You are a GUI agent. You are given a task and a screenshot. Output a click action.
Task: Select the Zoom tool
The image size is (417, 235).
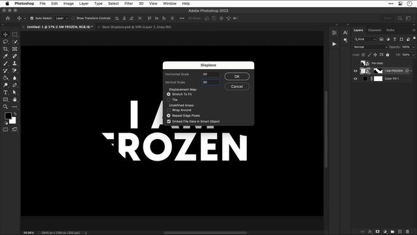tap(5, 106)
